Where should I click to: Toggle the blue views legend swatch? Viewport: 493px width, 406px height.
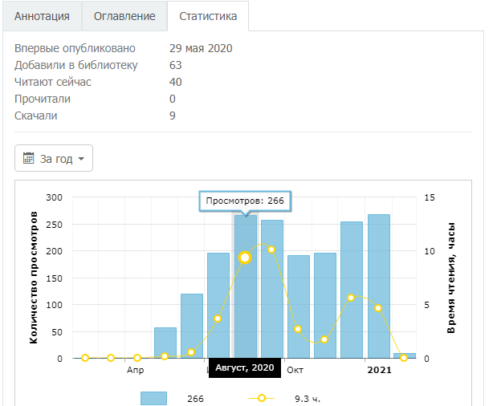coord(153,398)
